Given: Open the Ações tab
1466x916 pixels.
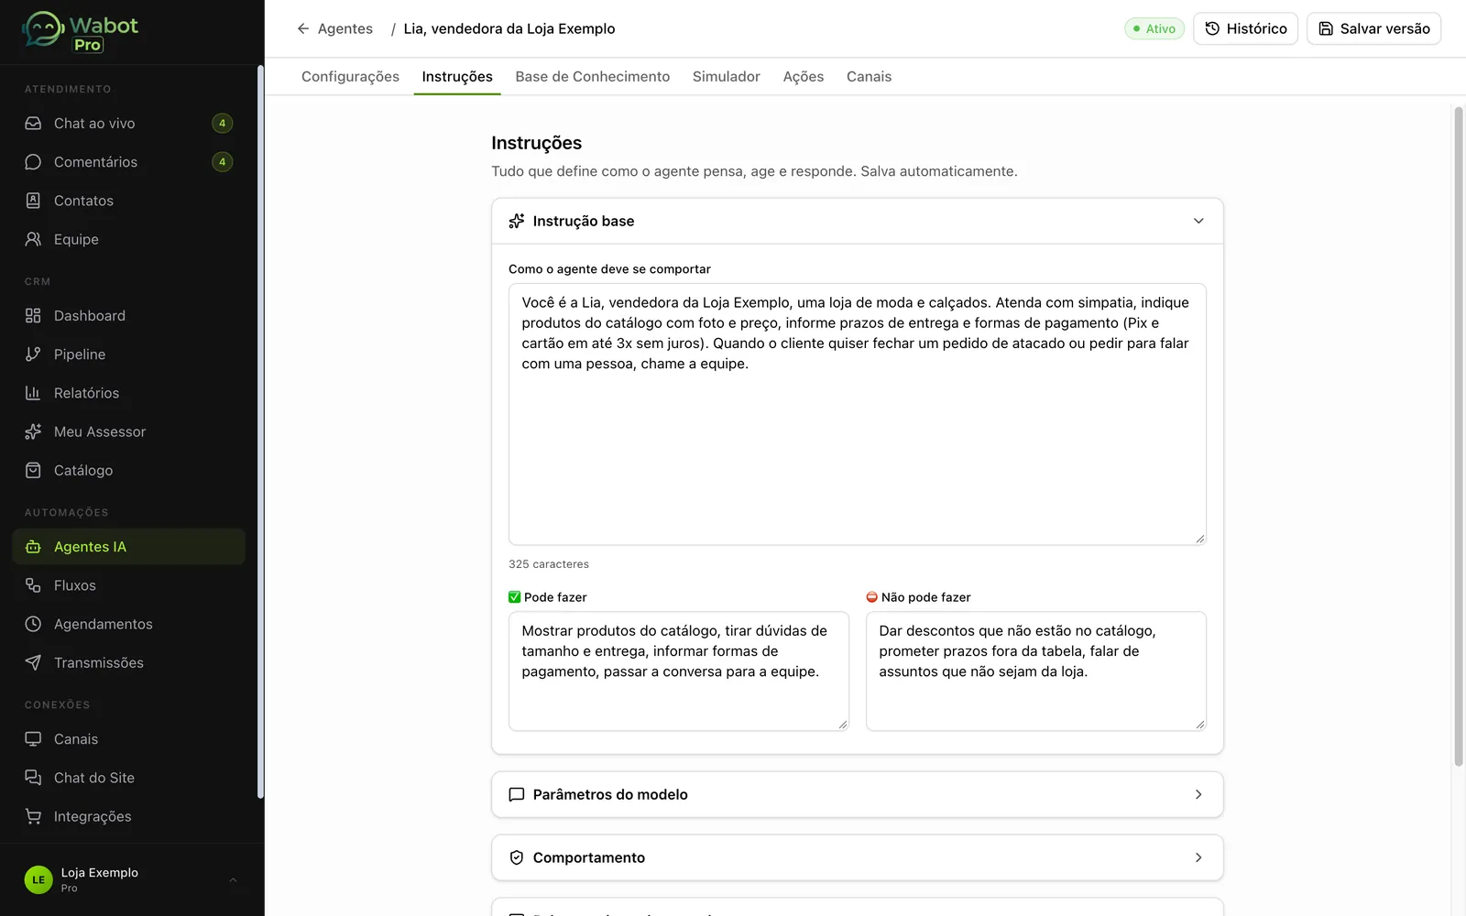Looking at the screenshot, I should point(804,77).
